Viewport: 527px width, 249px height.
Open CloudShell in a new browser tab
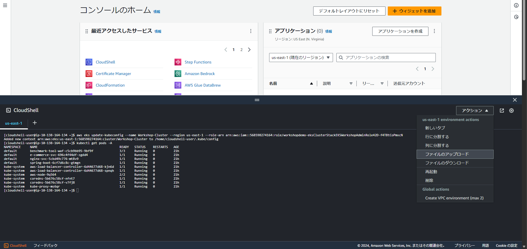click(x=502, y=111)
